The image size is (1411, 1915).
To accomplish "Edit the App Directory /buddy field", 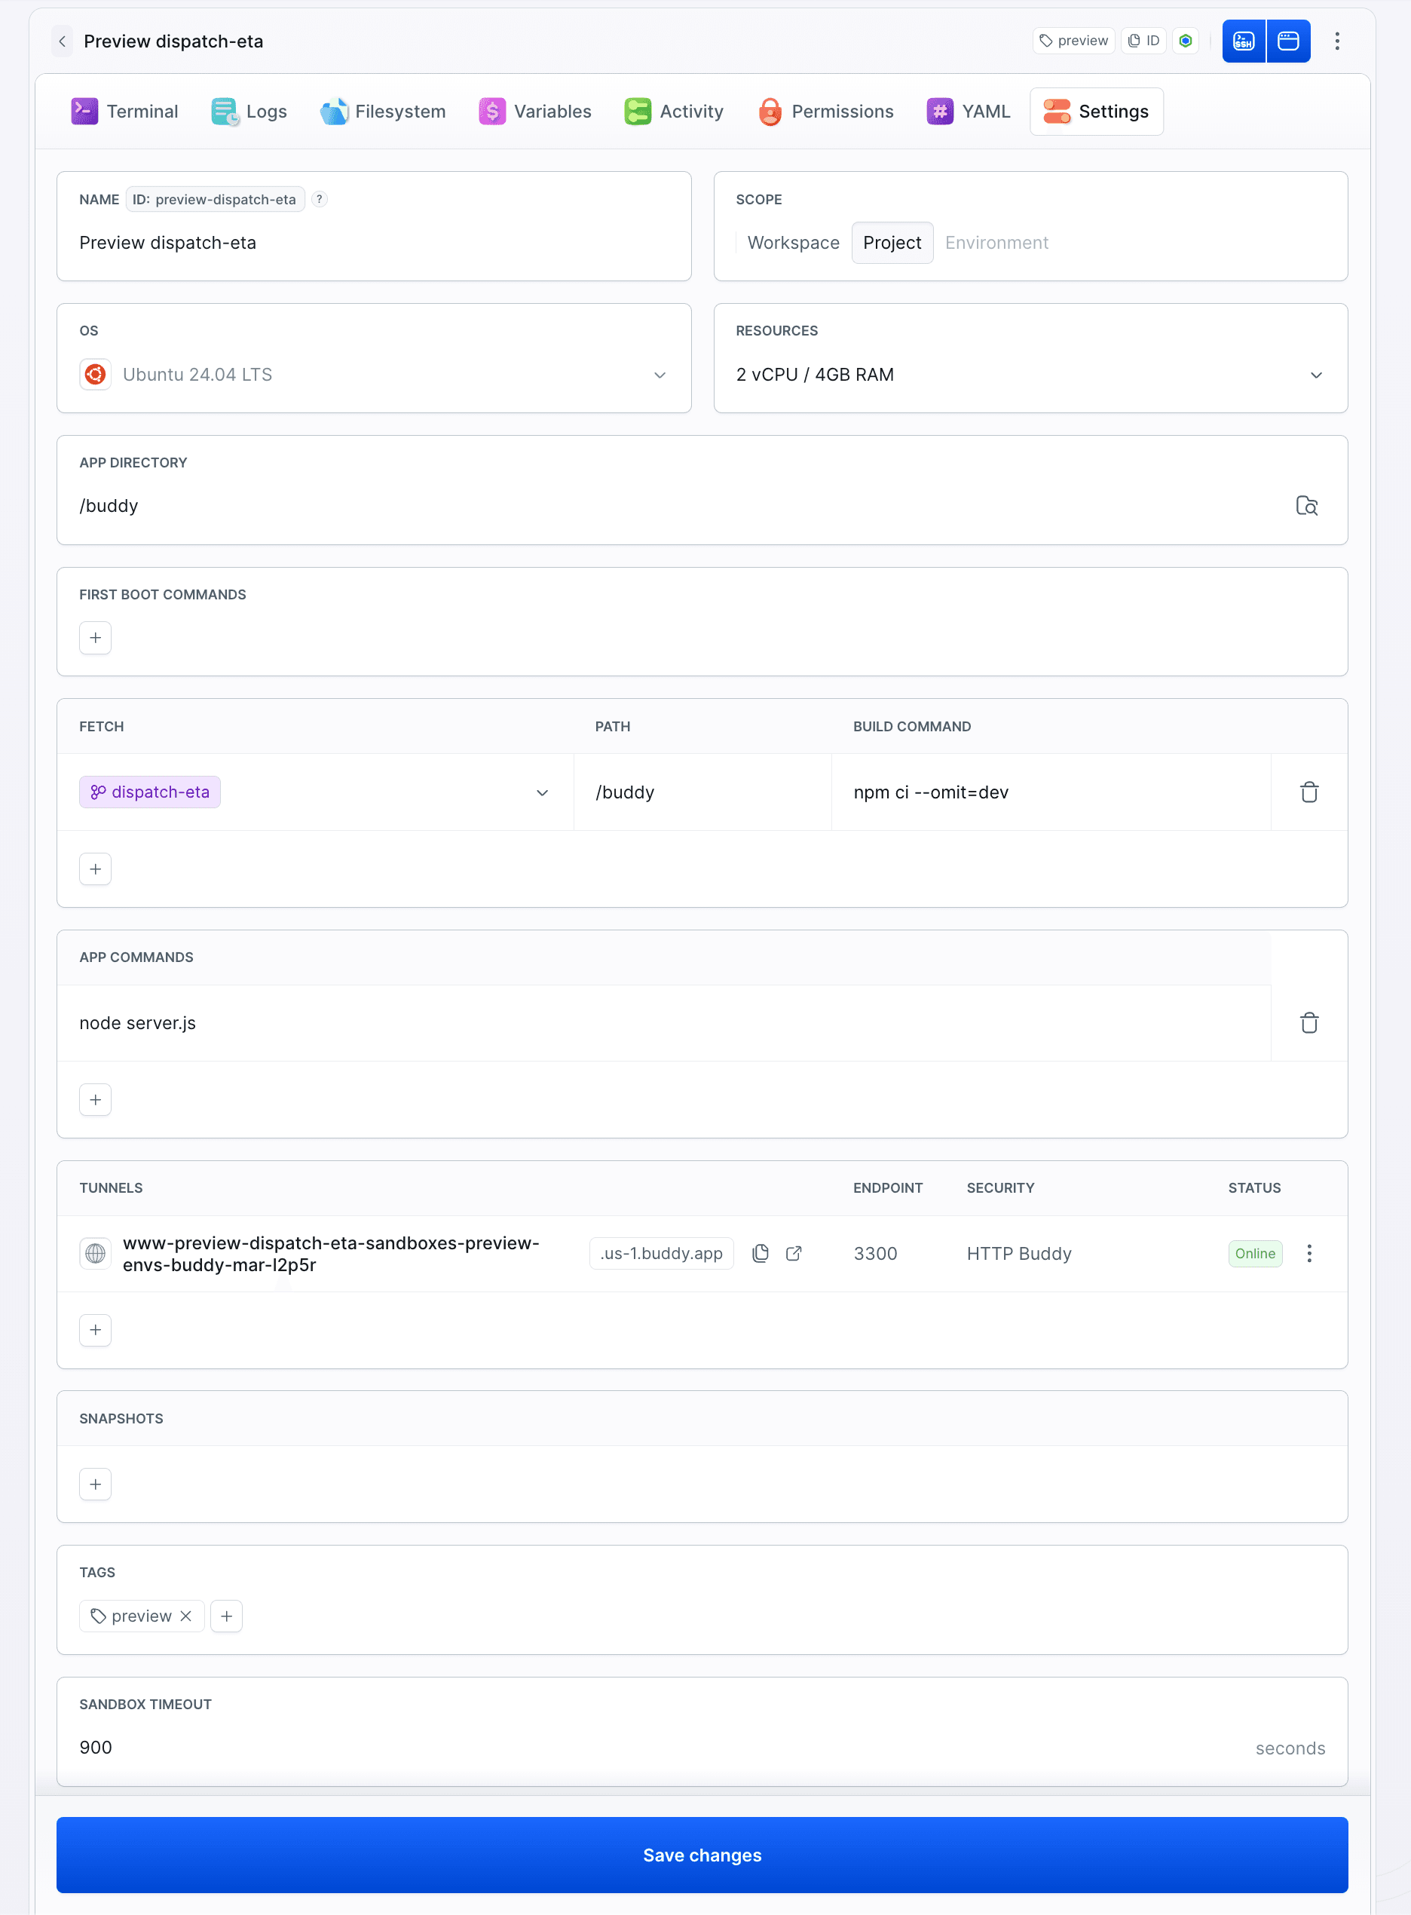I will [x=679, y=506].
